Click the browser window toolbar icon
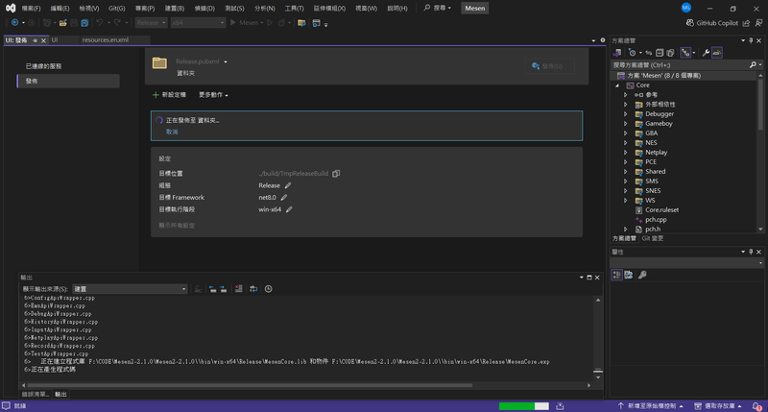The height and width of the screenshot is (412, 768). (317, 22)
